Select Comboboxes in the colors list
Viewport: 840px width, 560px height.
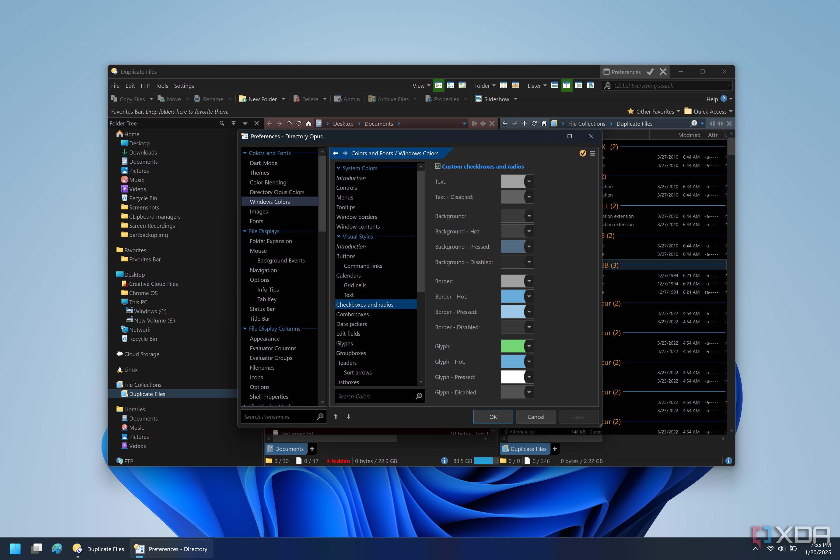point(352,314)
